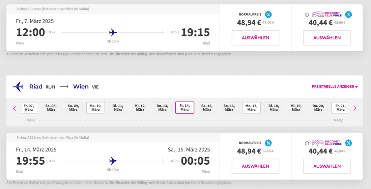The width and height of the screenshot is (371, 189).
Task: Click percent badge beside Normalpreis on 7. März flight
Action: (268, 15)
